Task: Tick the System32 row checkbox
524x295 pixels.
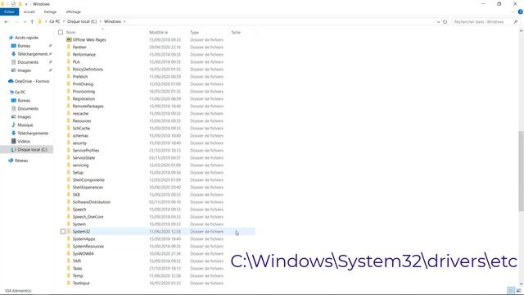Action: click(x=63, y=231)
